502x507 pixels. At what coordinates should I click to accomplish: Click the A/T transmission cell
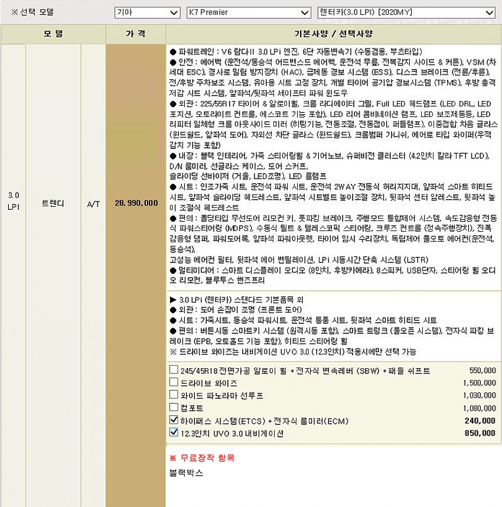coord(93,203)
